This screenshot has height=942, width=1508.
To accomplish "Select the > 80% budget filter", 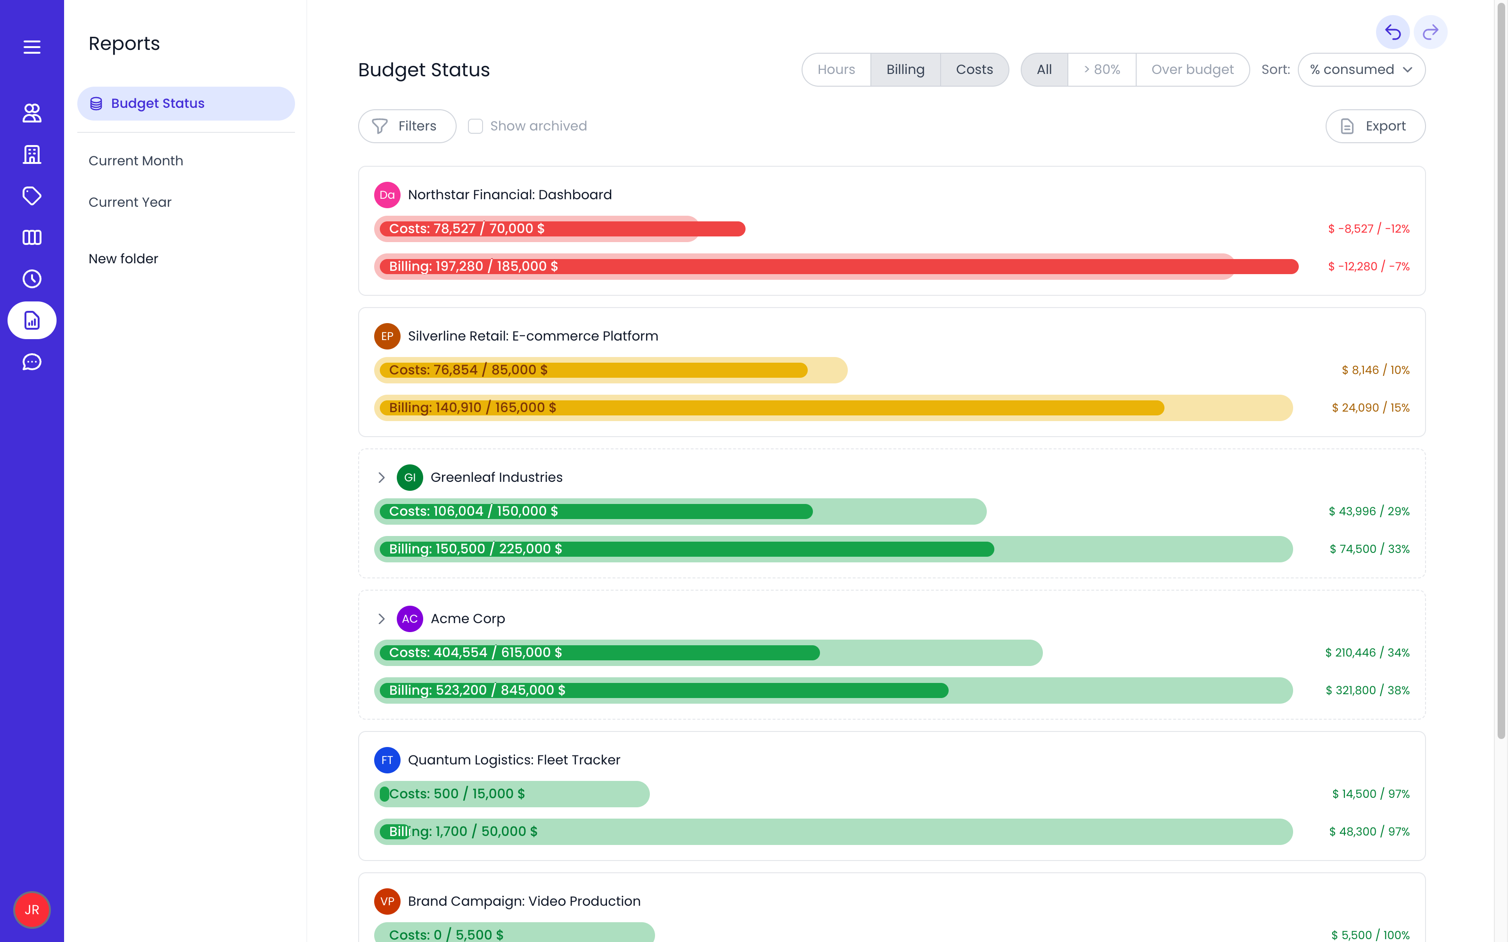I will pyautogui.click(x=1102, y=70).
